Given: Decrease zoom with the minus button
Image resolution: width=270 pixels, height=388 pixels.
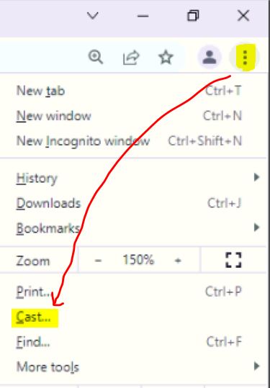Looking at the screenshot, I should pos(98,261).
